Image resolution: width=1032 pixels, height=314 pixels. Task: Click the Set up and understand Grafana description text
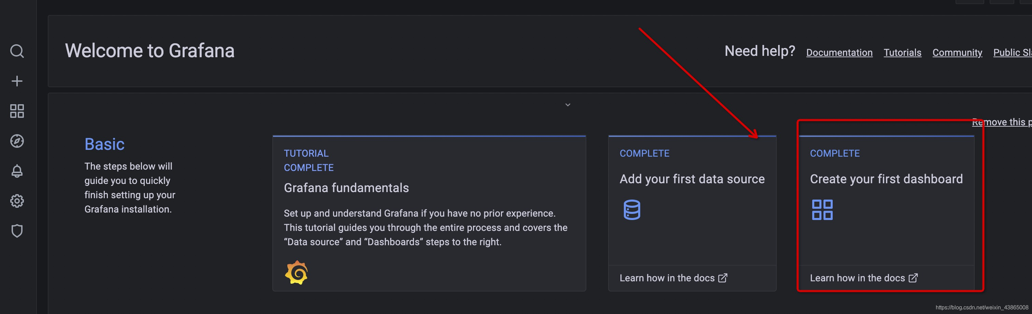[426, 227]
